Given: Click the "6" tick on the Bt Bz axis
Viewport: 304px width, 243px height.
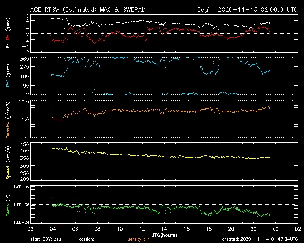Looking at the screenshot, I should (28, 16).
